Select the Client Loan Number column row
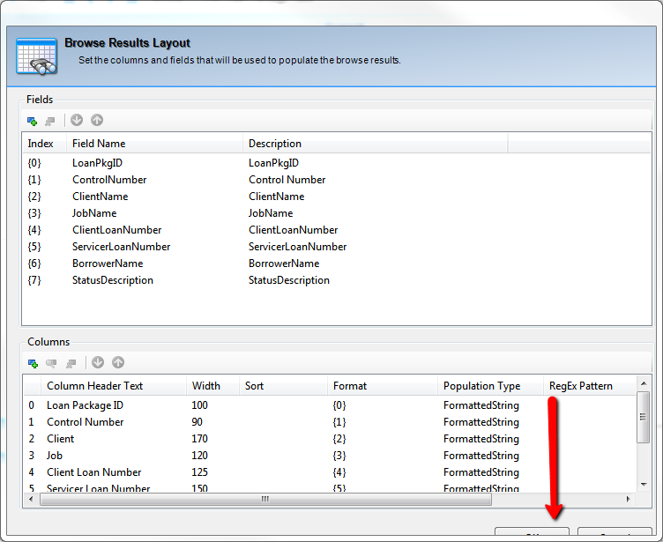The height and width of the screenshot is (542, 663). (x=93, y=472)
